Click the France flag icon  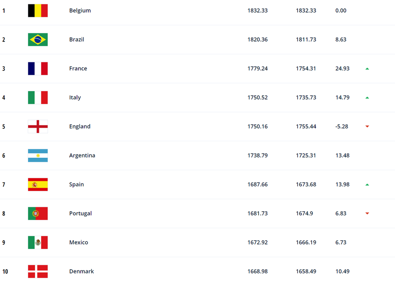pyautogui.click(x=38, y=68)
